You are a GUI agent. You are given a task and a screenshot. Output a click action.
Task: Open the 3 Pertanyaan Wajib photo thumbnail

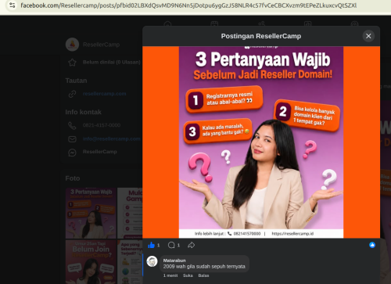coord(91,213)
